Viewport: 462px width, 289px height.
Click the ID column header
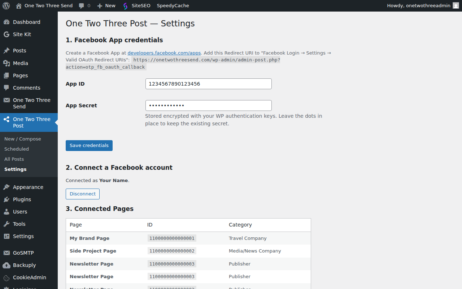[150, 225]
